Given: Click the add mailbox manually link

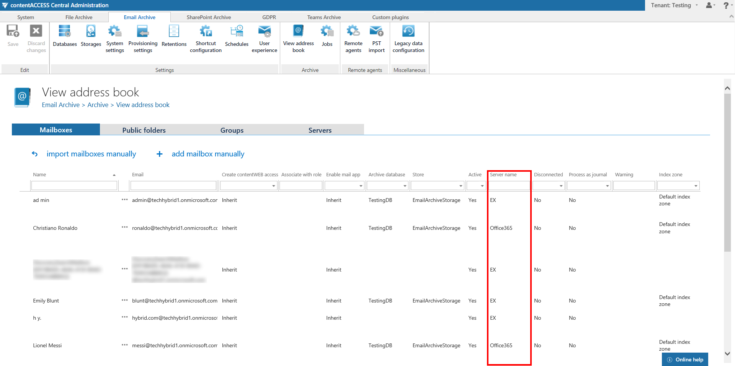Looking at the screenshot, I should (x=208, y=154).
